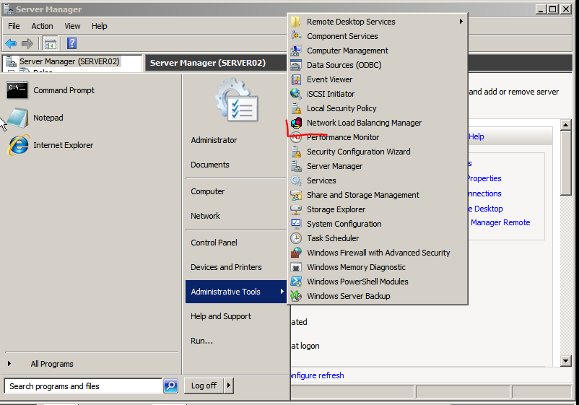The width and height of the screenshot is (579, 405).
Task: Launch Network Load Balancing Manager icon
Action: point(296,123)
